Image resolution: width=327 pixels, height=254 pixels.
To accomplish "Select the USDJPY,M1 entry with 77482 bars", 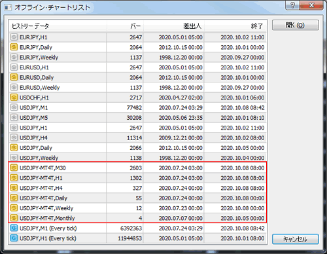I will tap(34, 107).
